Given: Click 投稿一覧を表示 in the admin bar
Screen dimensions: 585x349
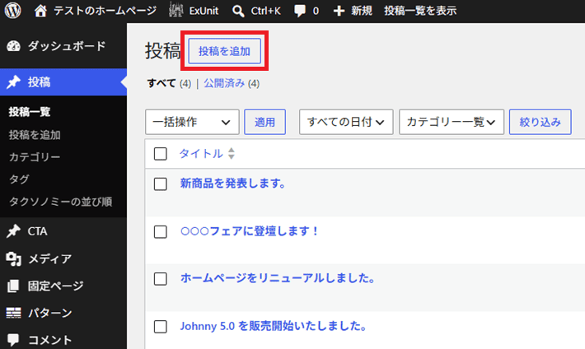Looking at the screenshot, I should 420,11.
